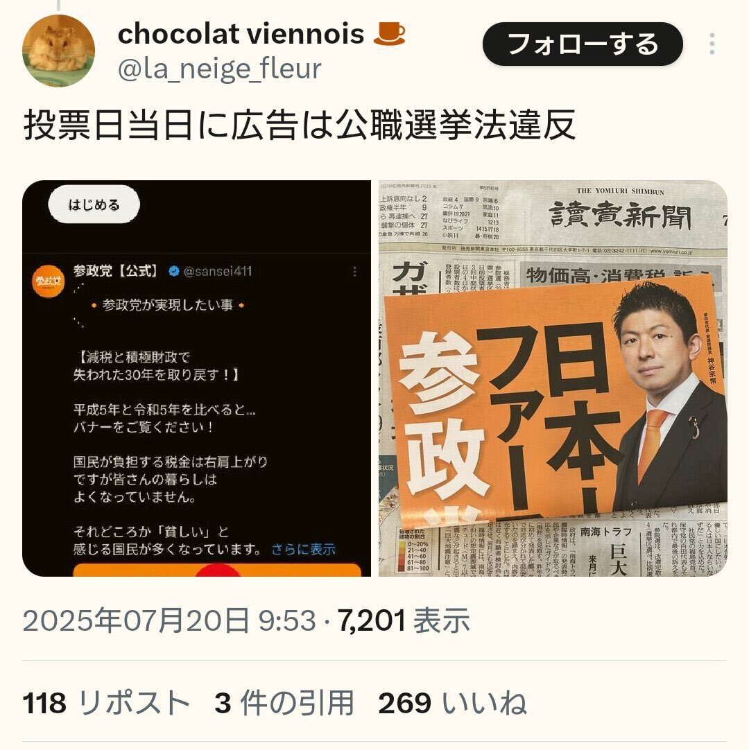Screen dimensions: 749x750
Task: Click the @sansei411 handle in embedded post
Action: tap(218, 271)
